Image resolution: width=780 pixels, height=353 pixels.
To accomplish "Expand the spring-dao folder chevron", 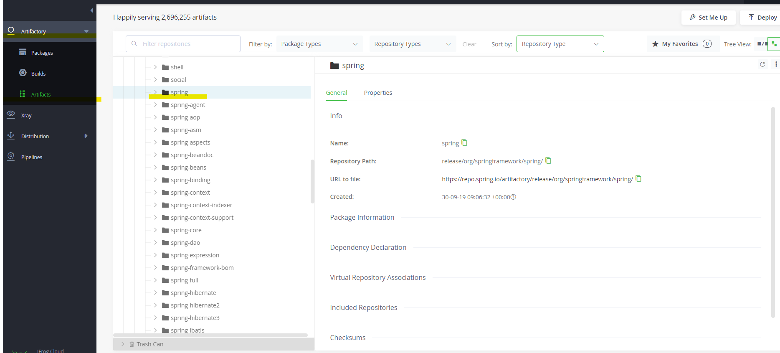I will point(155,243).
